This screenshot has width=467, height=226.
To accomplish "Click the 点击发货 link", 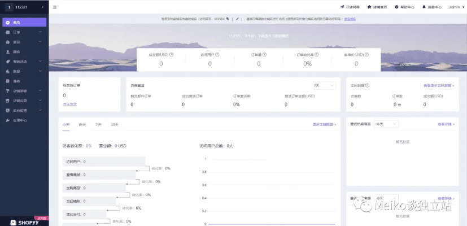I will (69, 104).
